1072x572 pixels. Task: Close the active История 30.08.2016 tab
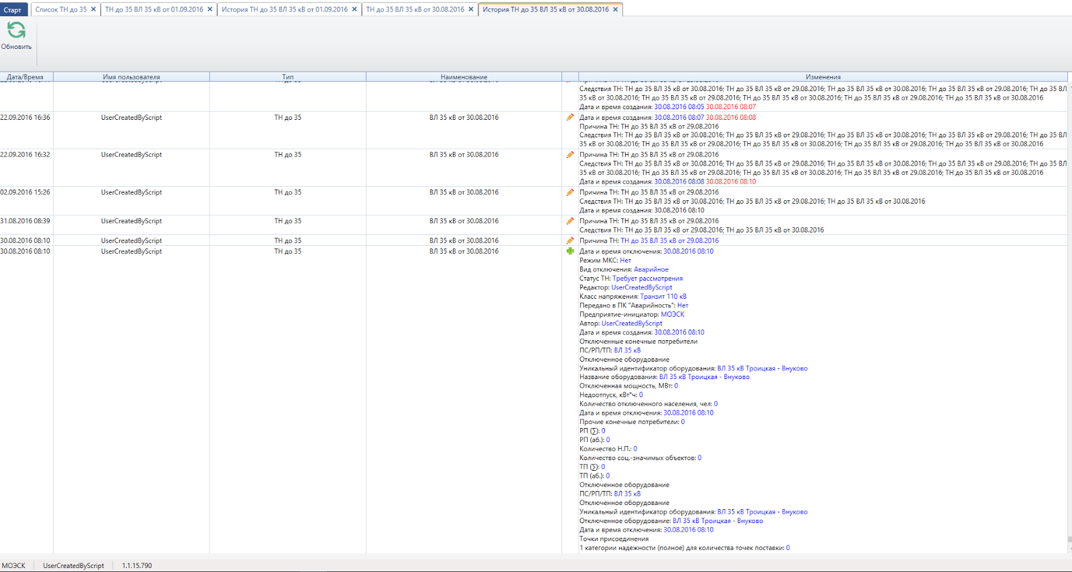[x=615, y=9]
